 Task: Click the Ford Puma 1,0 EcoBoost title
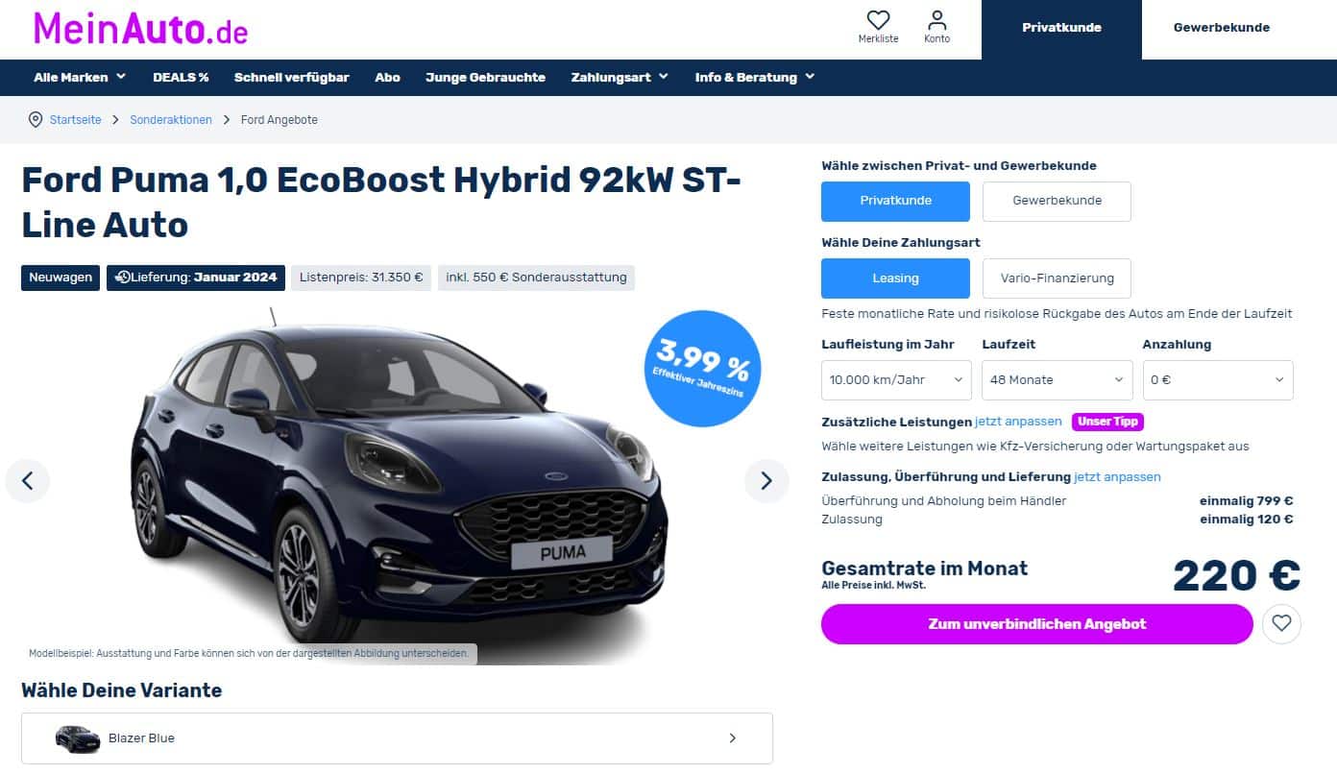[x=381, y=203]
